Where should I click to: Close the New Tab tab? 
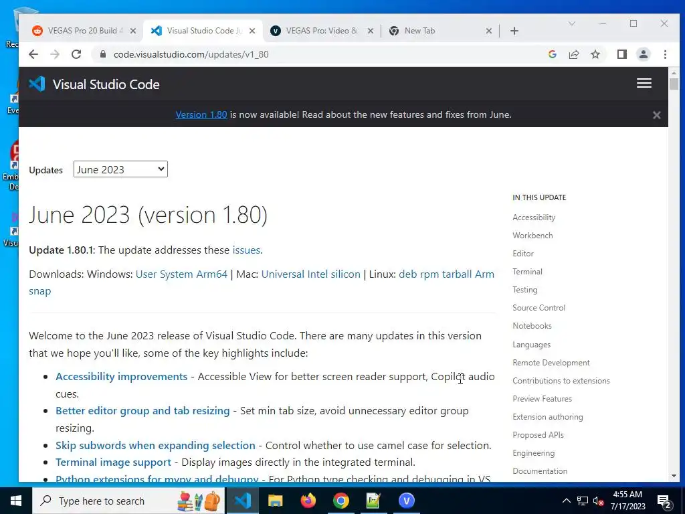tap(489, 31)
